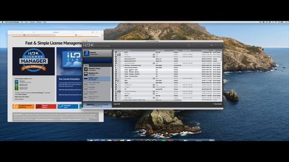Switch to the Local tab in sidebar
This screenshot has height=162, width=289.
(x=86, y=66)
